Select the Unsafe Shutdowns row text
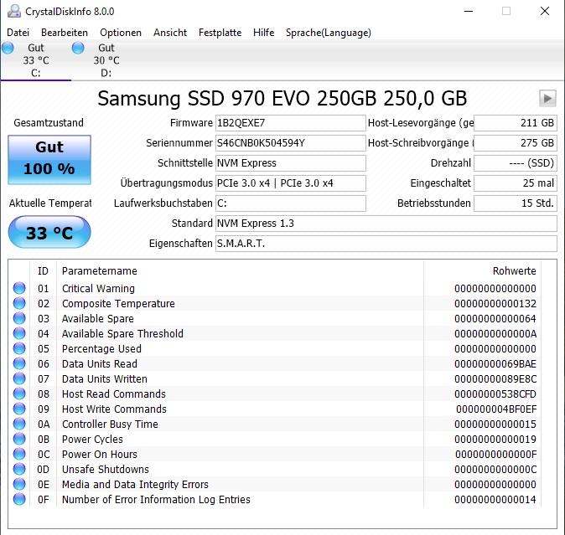 (106, 470)
